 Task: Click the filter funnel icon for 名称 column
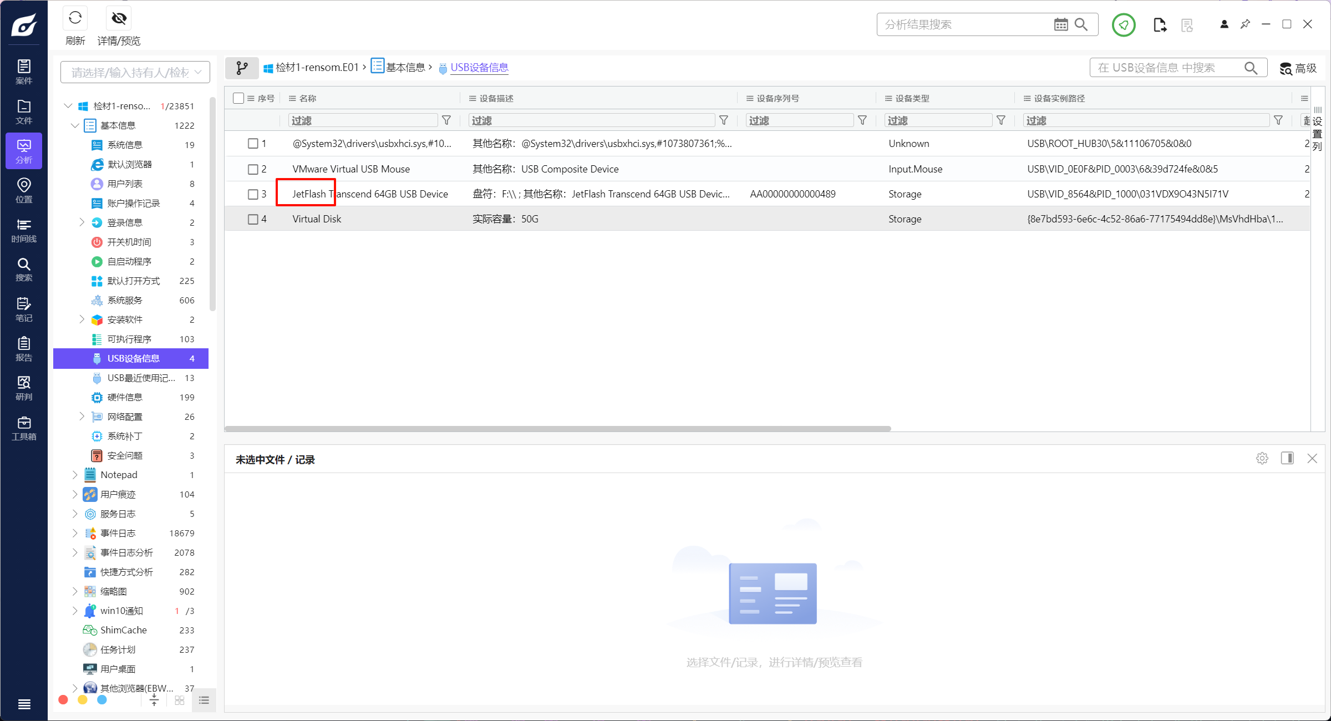(x=446, y=120)
